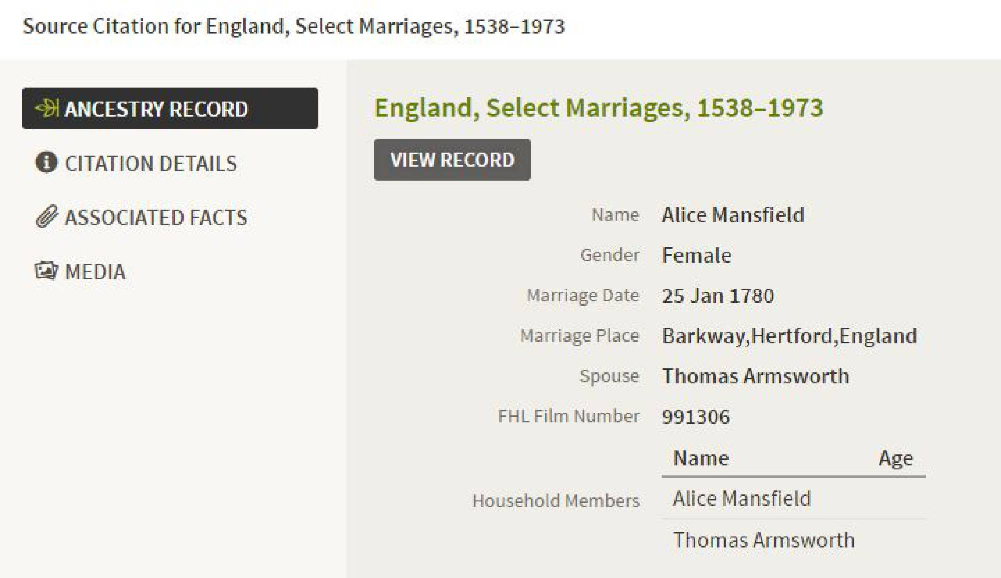Click the paperclip icon beside Associated Facts
Image resolution: width=1001 pixels, height=578 pixels.
click(x=47, y=217)
